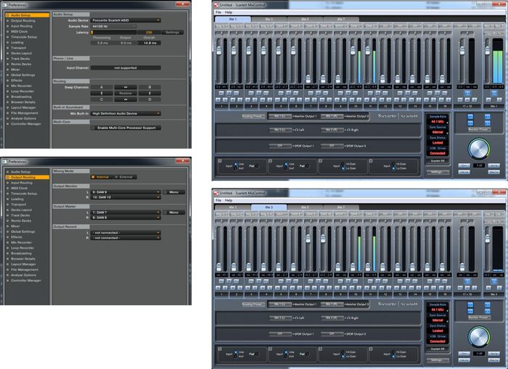Switch to the Mix 7 tab in the window showing Mix 1
The width and height of the screenshot is (508, 369).
coord(341,20)
